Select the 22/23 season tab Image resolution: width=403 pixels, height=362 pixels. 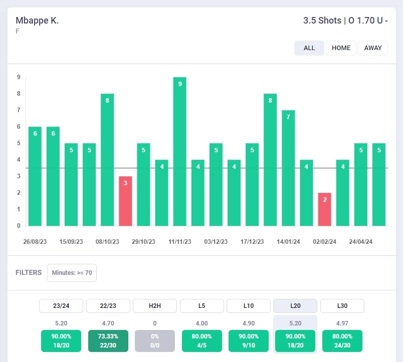click(108, 306)
